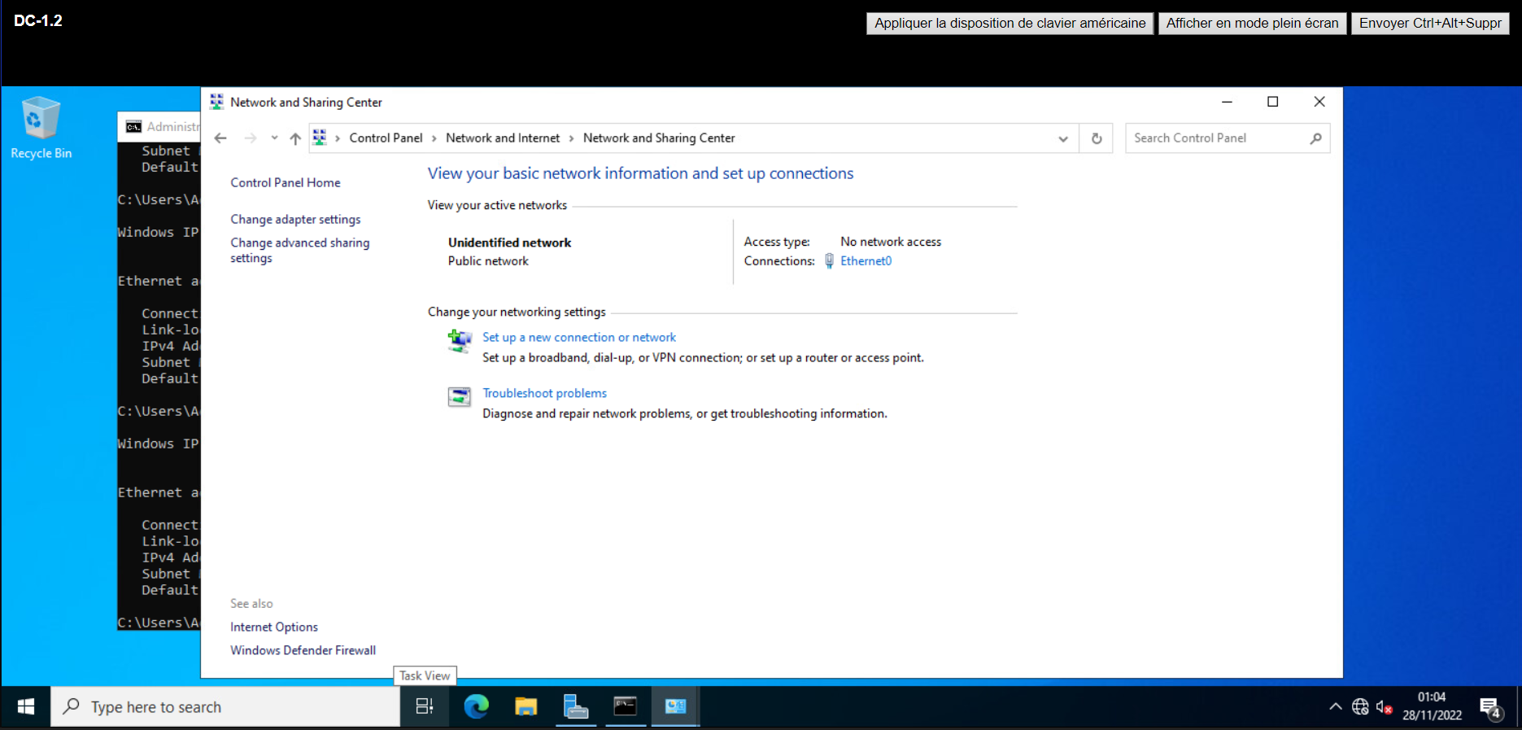Close the Network and Sharing Center window
The height and width of the screenshot is (730, 1522).
tap(1319, 102)
